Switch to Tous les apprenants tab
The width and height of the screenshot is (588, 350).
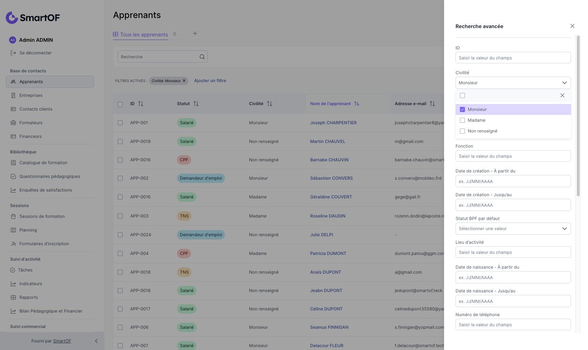140,35
